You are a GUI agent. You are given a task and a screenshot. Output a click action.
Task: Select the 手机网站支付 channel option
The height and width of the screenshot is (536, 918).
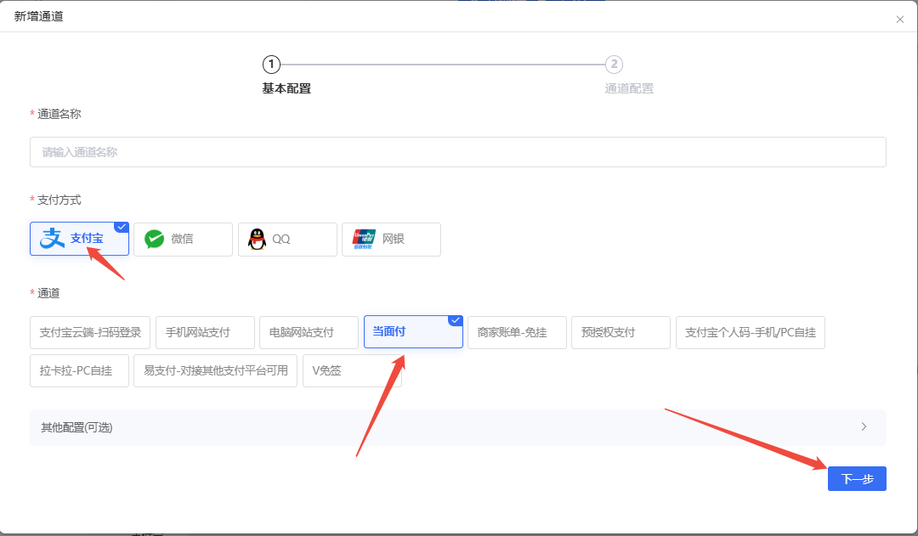pyautogui.click(x=204, y=331)
